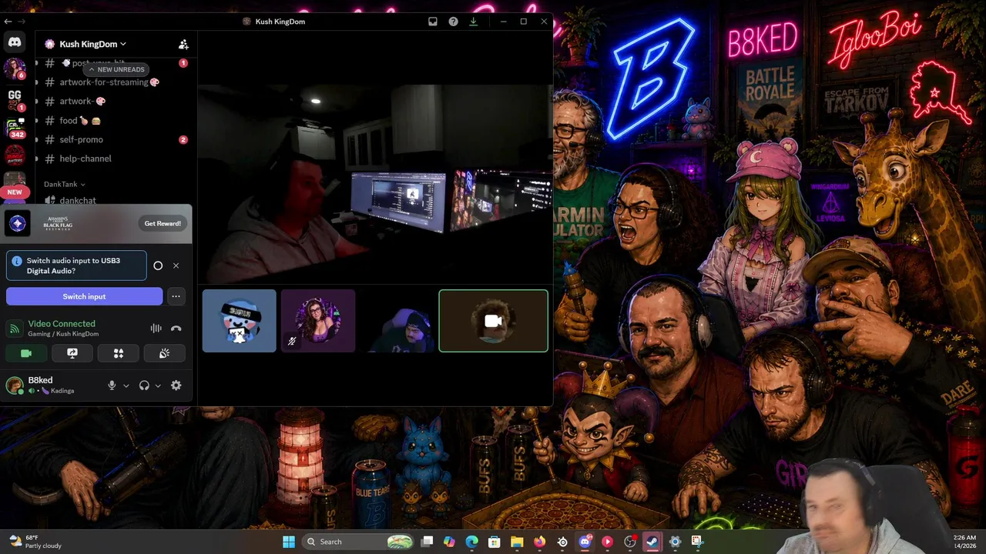Viewport: 986px width, 554px height.
Task: Open Discord from the taskbar
Action: pos(585,542)
